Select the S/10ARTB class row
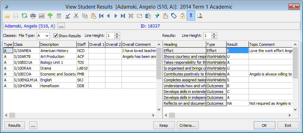This screenshot has width=303, height=133. click(x=80, y=57)
